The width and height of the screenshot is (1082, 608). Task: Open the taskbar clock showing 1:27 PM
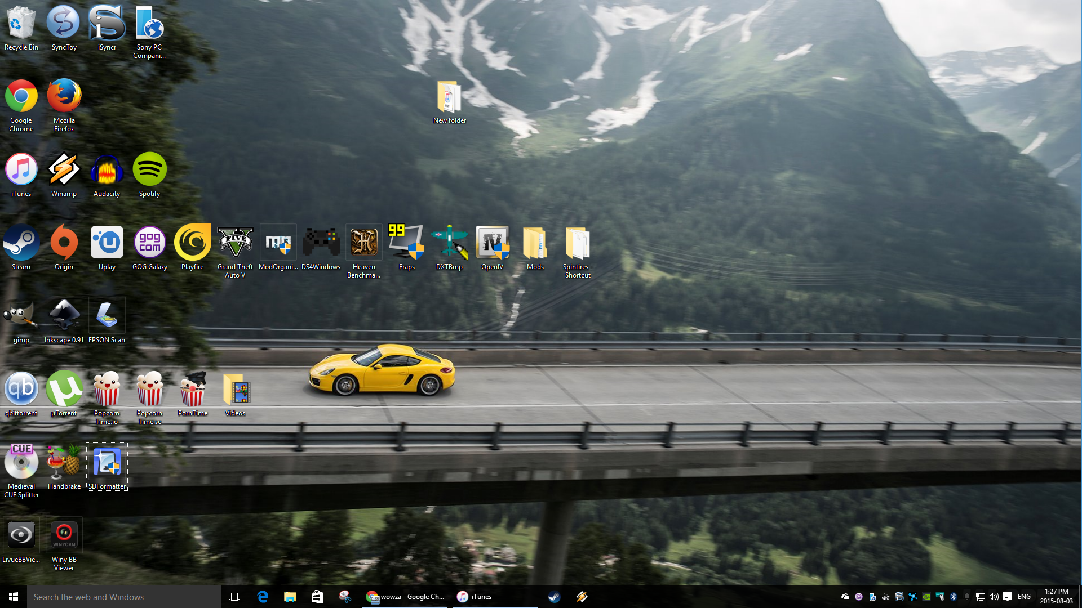pos(1056,597)
